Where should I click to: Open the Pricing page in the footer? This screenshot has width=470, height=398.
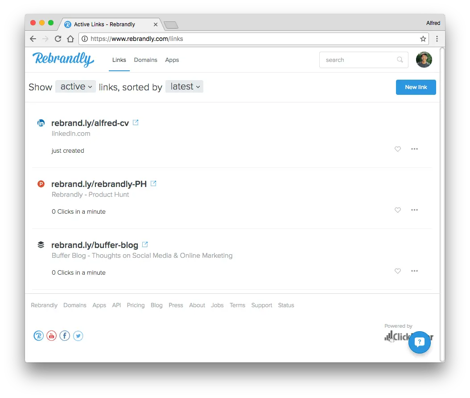click(x=136, y=305)
